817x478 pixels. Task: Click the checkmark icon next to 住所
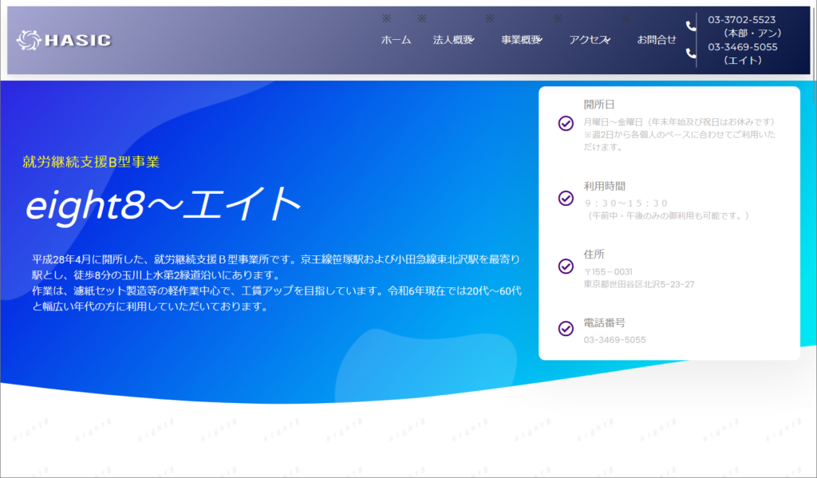(566, 267)
